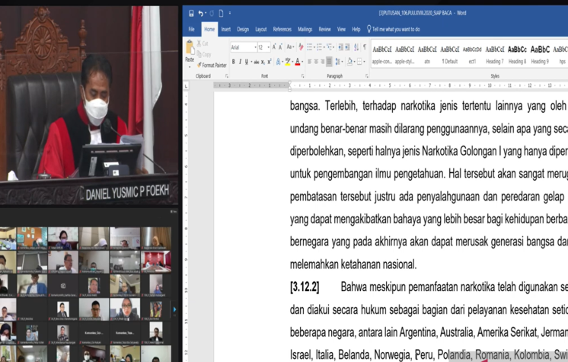The width and height of the screenshot is (568, 362).
Task: Open the Review ribbon tab
Action: [324, 30]
